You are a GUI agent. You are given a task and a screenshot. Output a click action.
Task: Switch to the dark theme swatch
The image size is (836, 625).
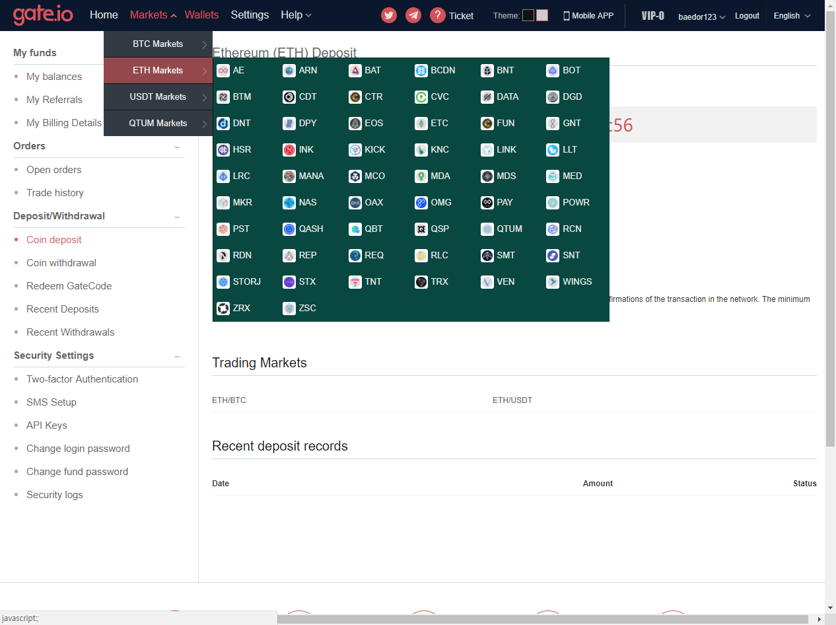(528, 15)
